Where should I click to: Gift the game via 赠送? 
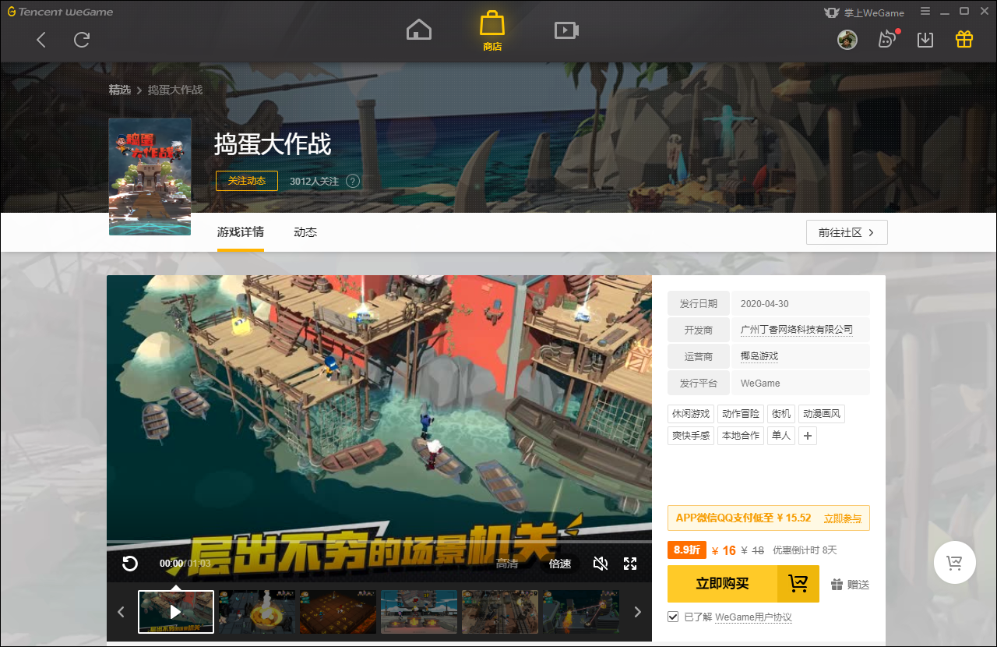[x=850, y=585]
